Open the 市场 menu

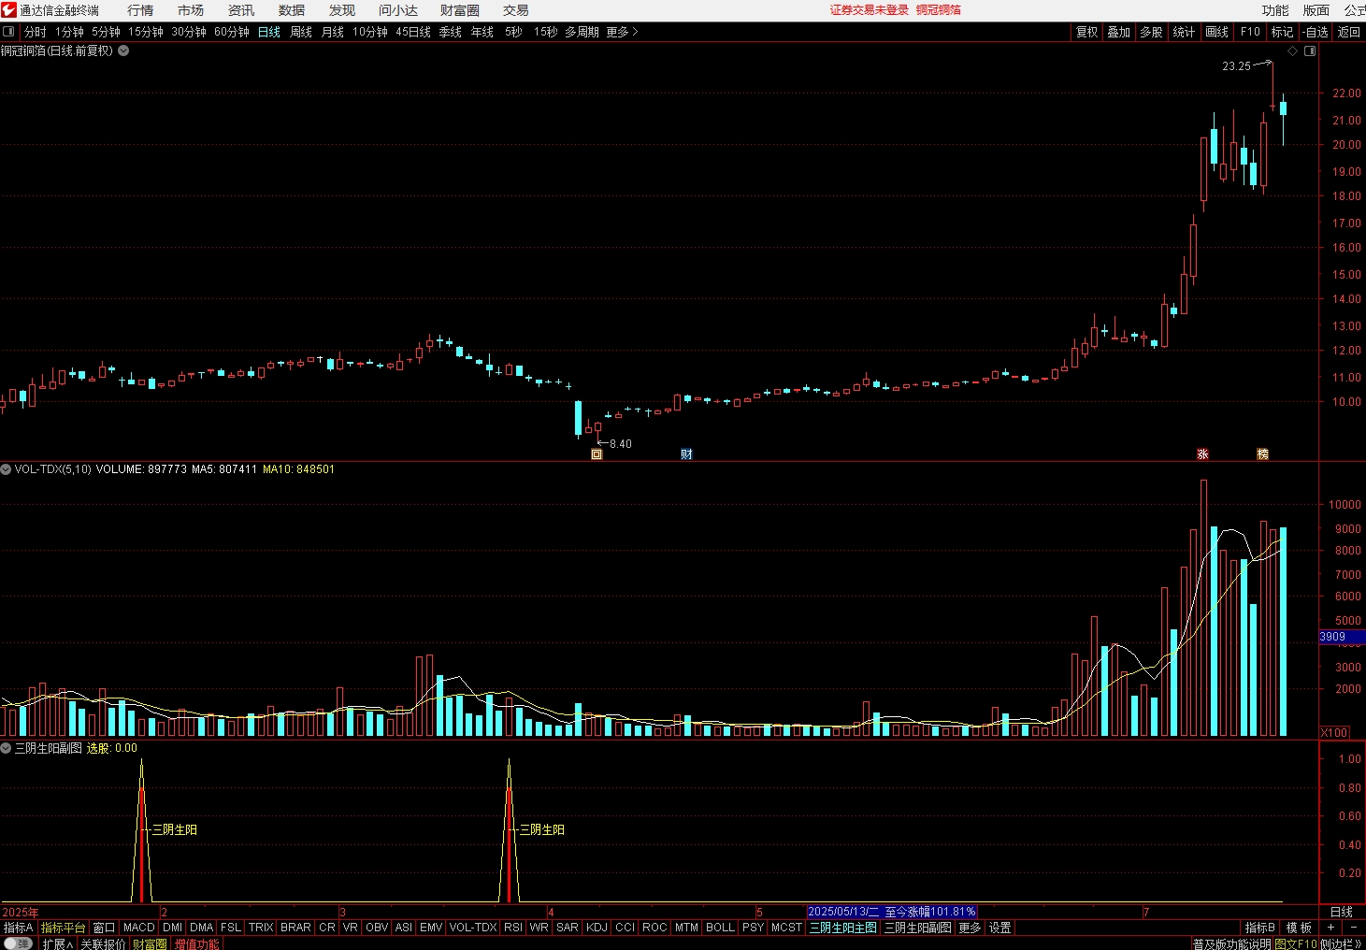191,10
